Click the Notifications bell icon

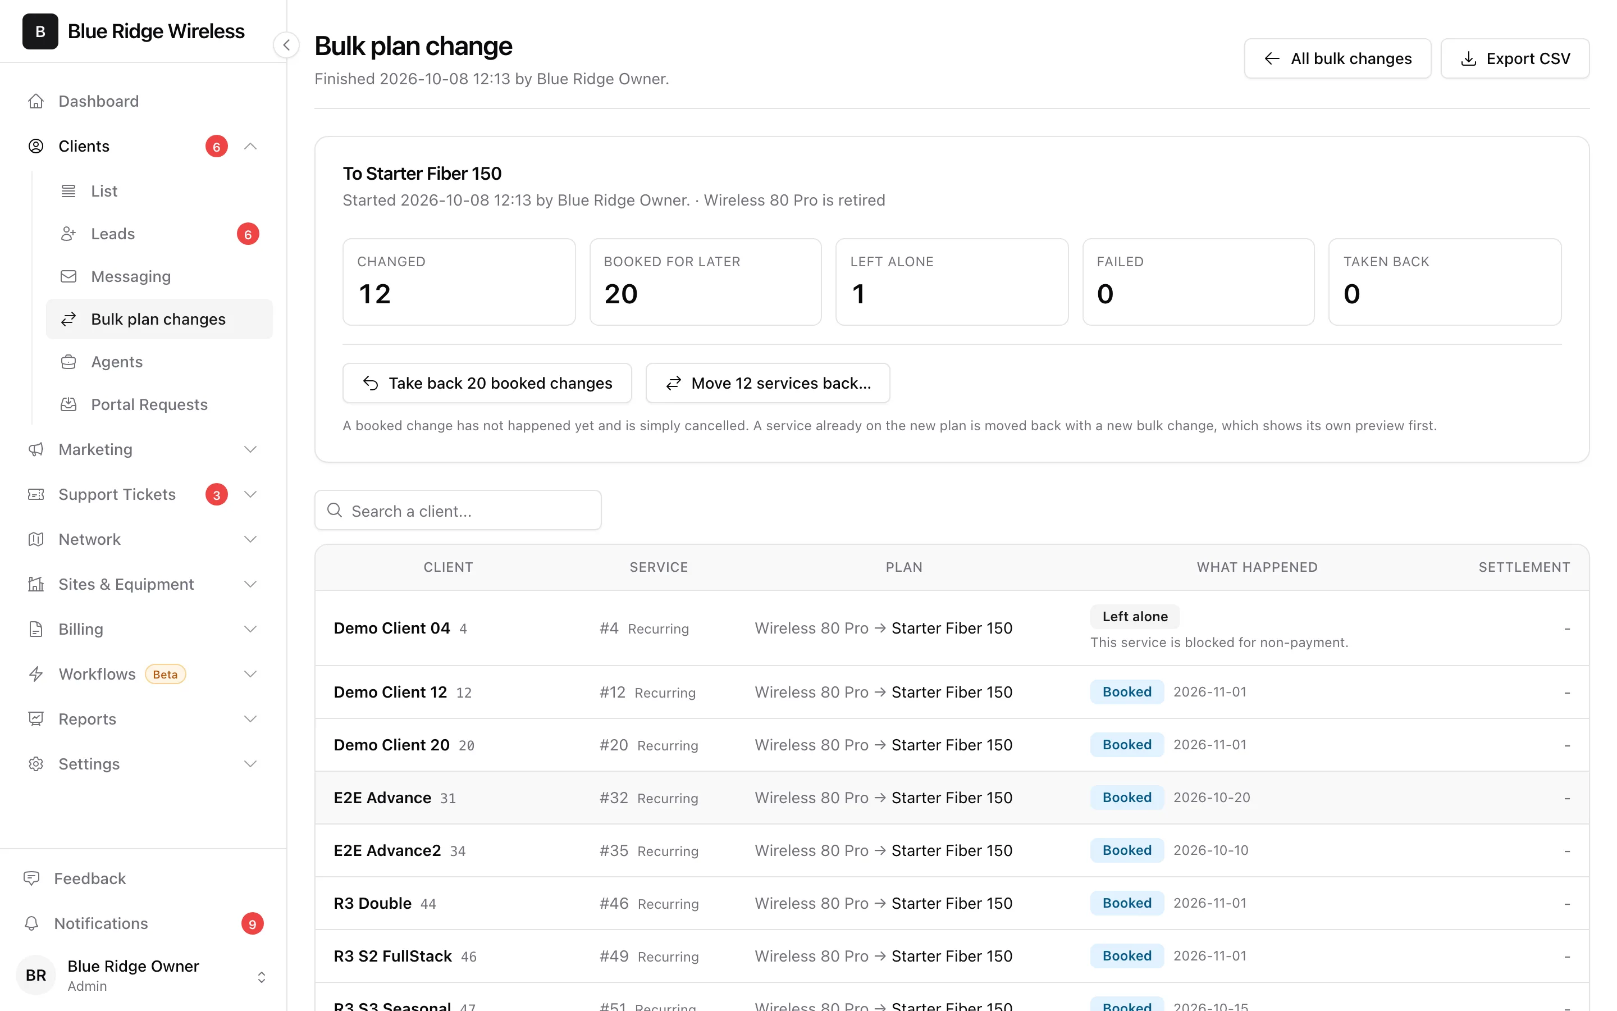31,923
